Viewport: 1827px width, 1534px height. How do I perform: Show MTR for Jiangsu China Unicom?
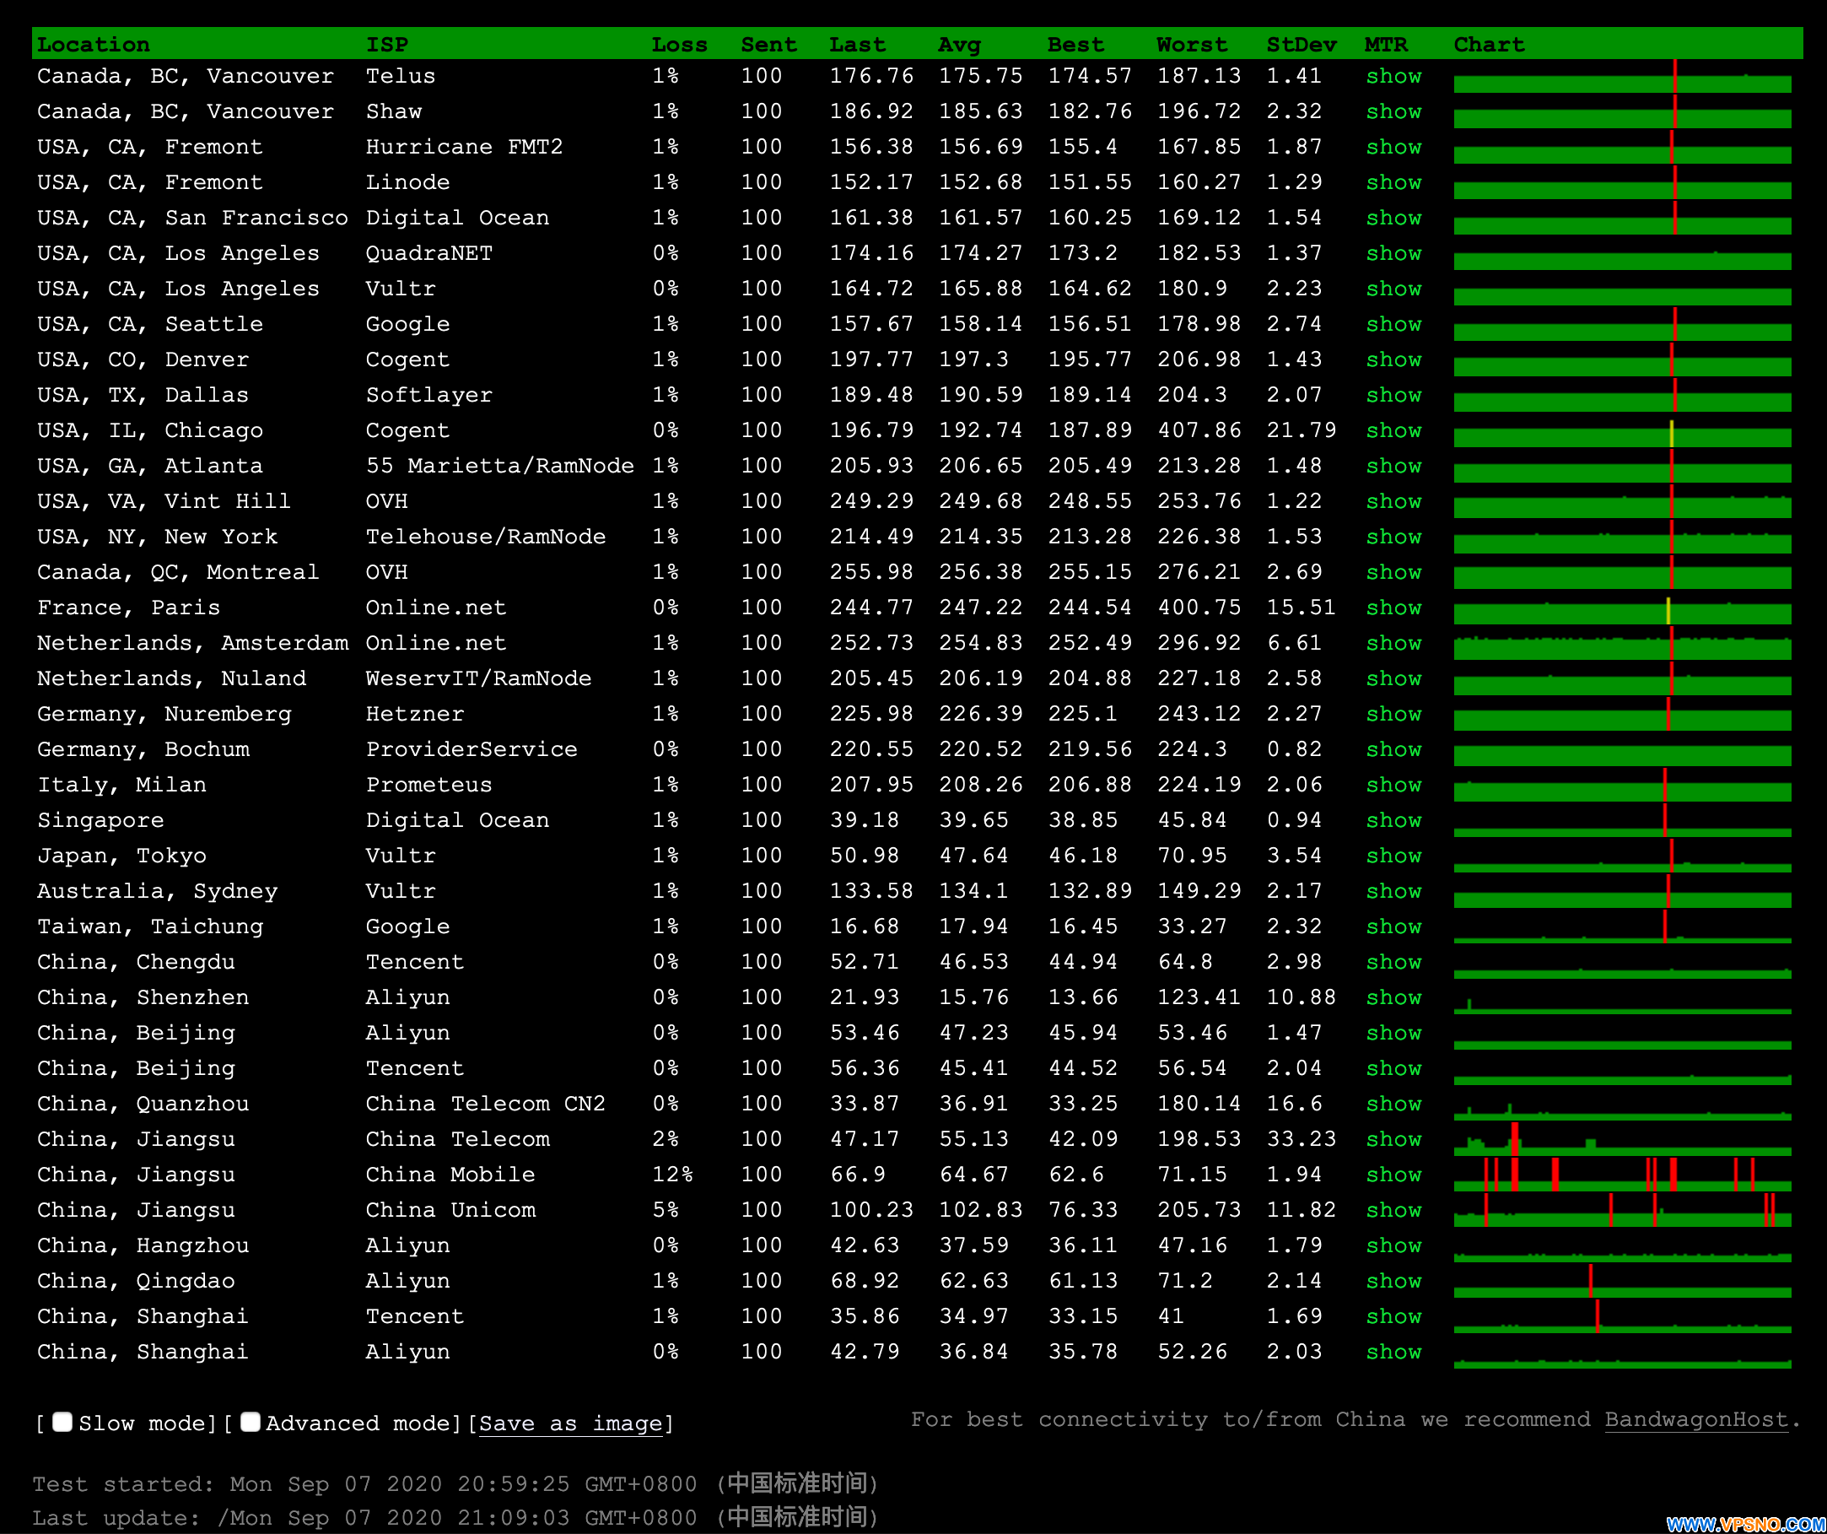tap(1393, 1211)
